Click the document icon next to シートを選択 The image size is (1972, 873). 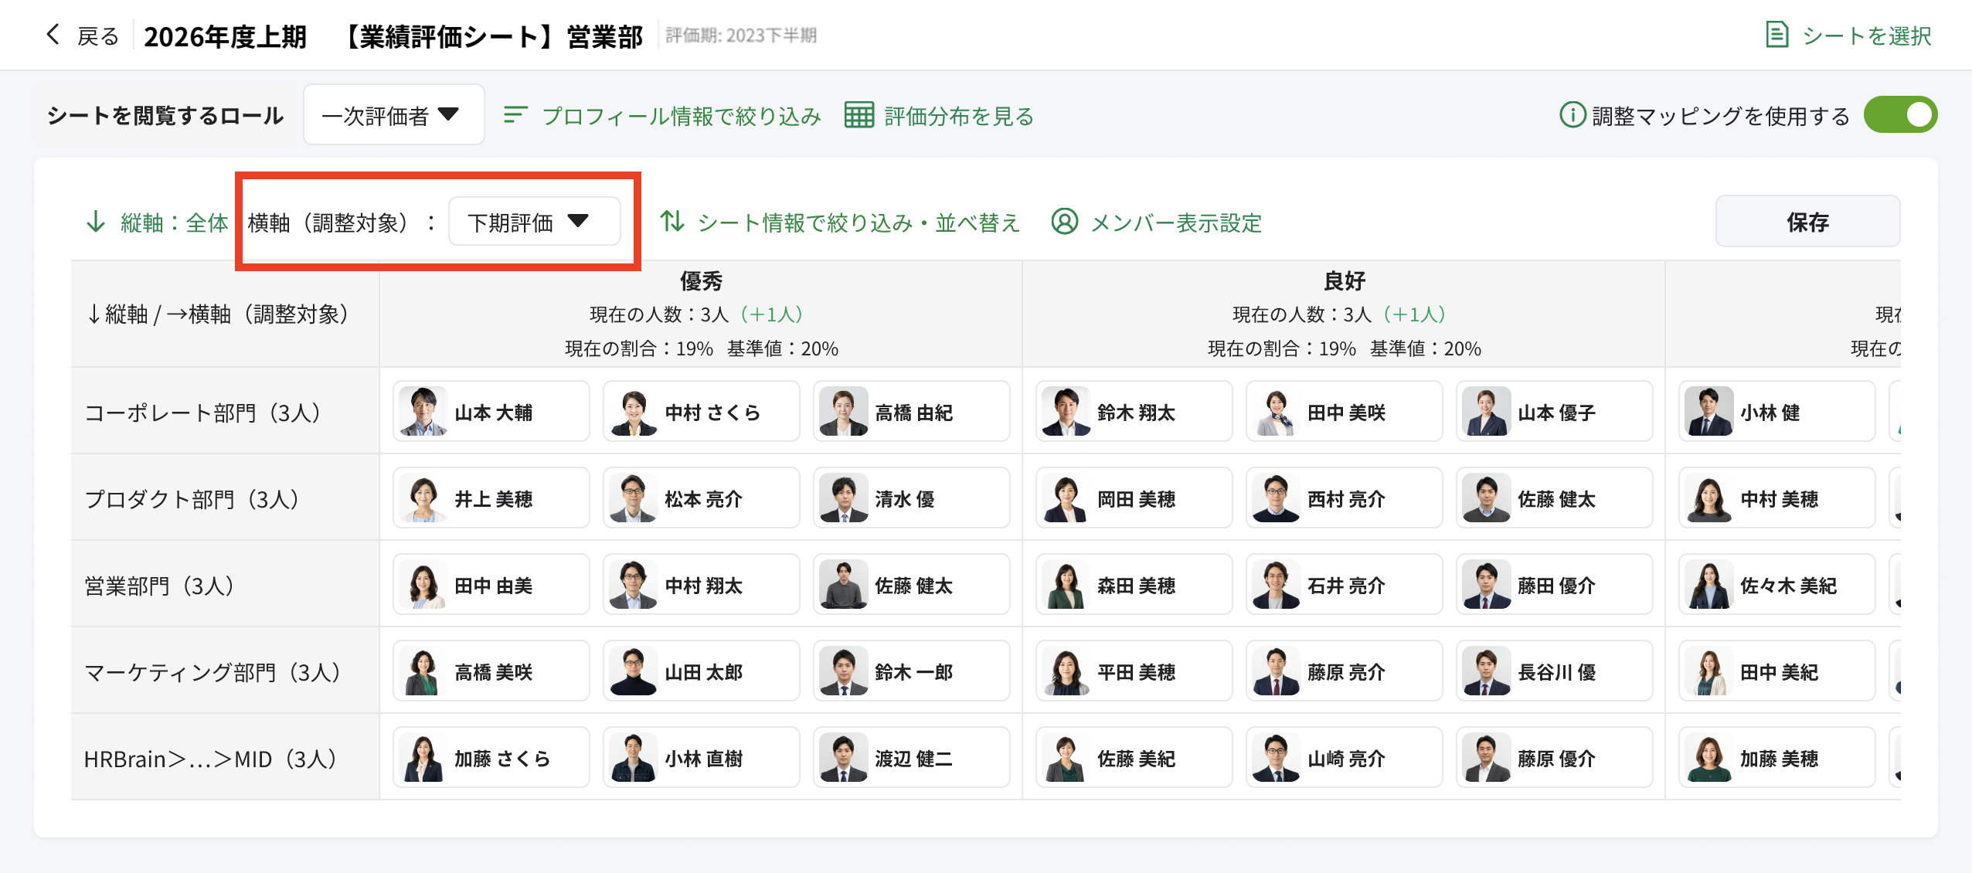coord(1776,35)
